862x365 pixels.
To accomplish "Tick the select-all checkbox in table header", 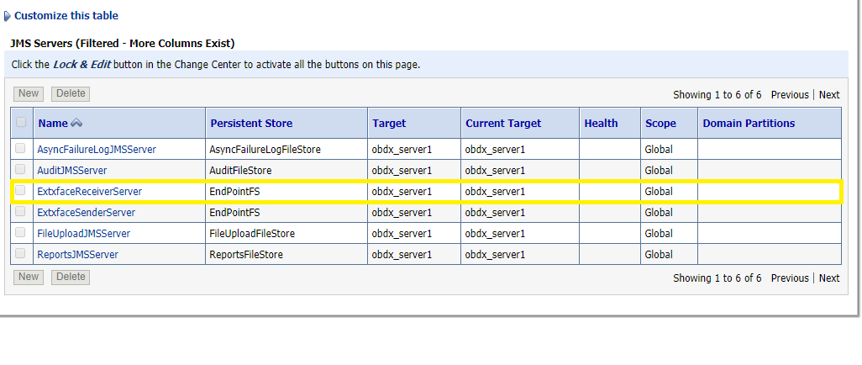I will tap(21, 123).
